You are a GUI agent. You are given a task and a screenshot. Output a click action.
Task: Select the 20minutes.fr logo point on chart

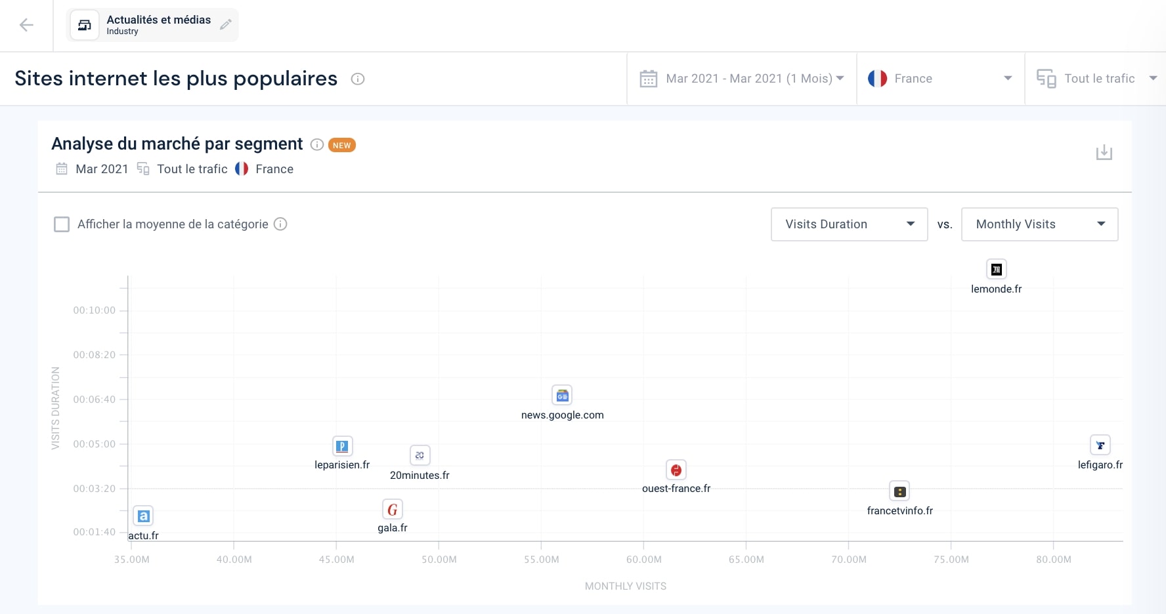[420, 455]
